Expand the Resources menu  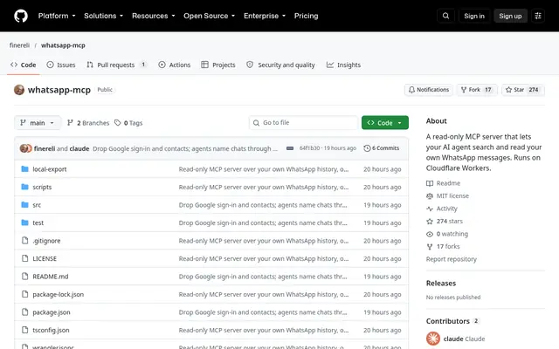154,16
